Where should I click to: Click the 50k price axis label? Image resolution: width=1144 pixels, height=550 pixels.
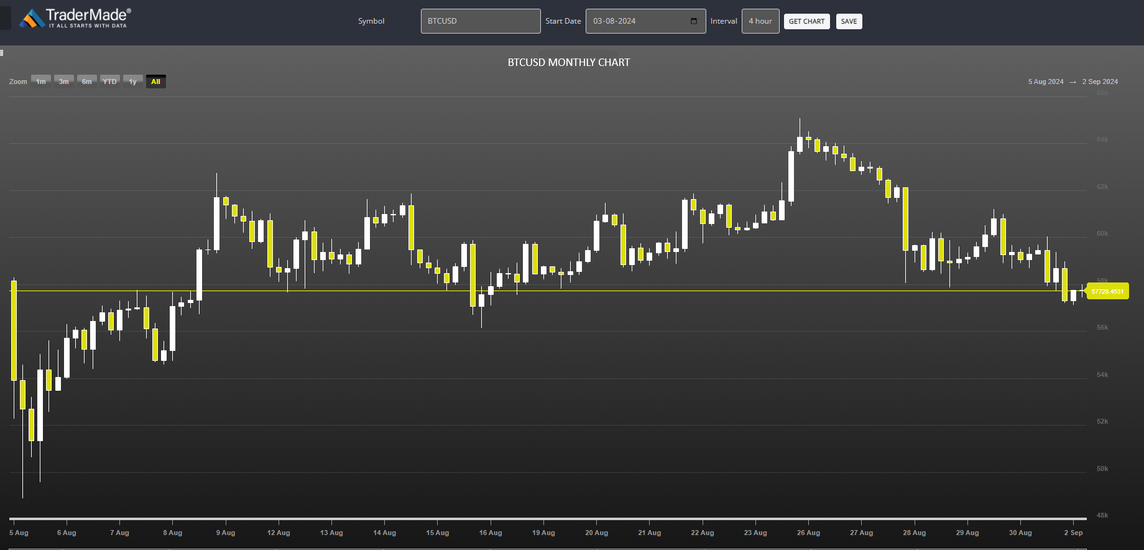[1102, 468]
